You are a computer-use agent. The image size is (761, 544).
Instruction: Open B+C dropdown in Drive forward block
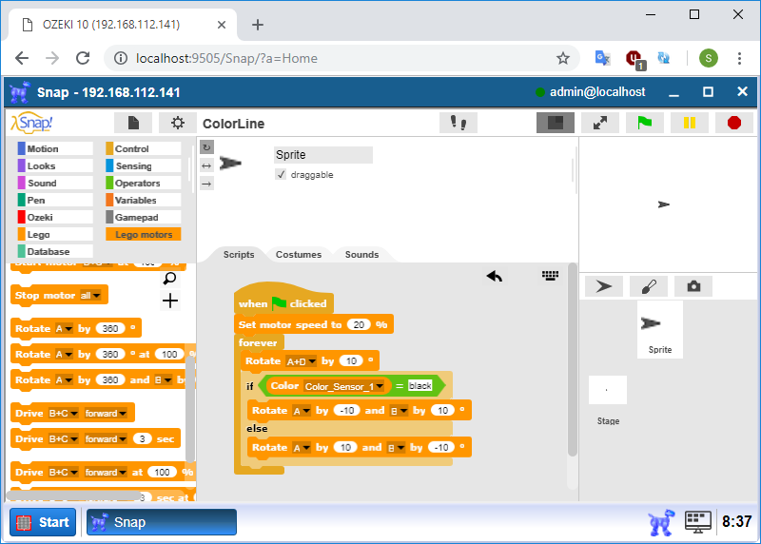63,414
